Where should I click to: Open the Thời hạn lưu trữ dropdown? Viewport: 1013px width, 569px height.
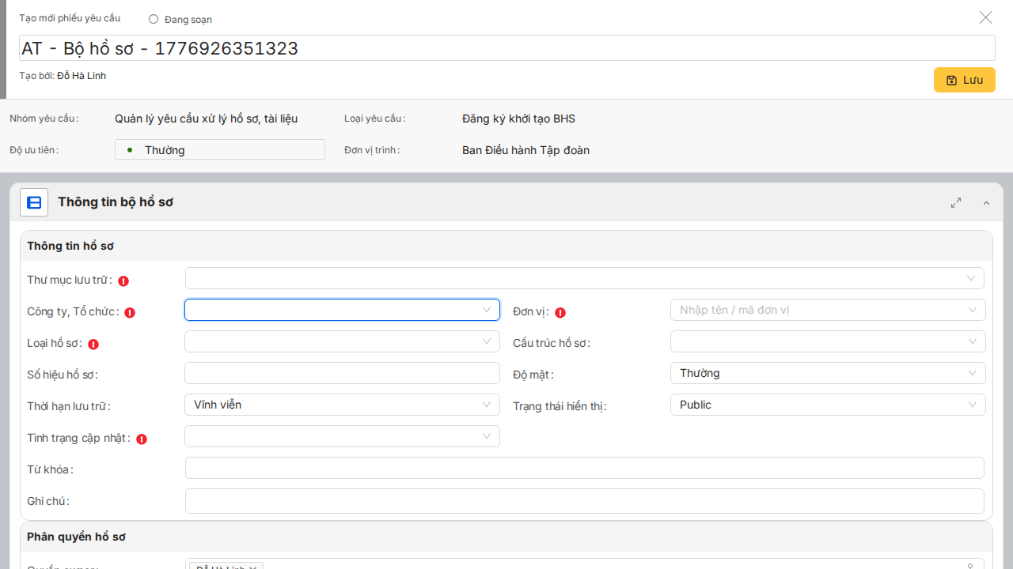[x=342, y=405]
